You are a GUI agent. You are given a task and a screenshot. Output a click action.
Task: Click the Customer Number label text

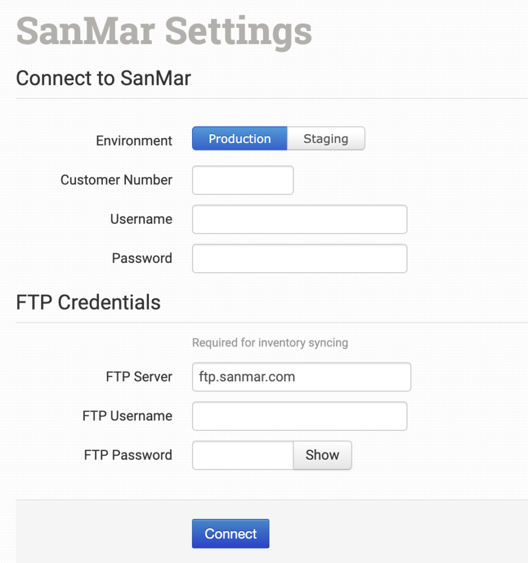click(x=117, y=180)
